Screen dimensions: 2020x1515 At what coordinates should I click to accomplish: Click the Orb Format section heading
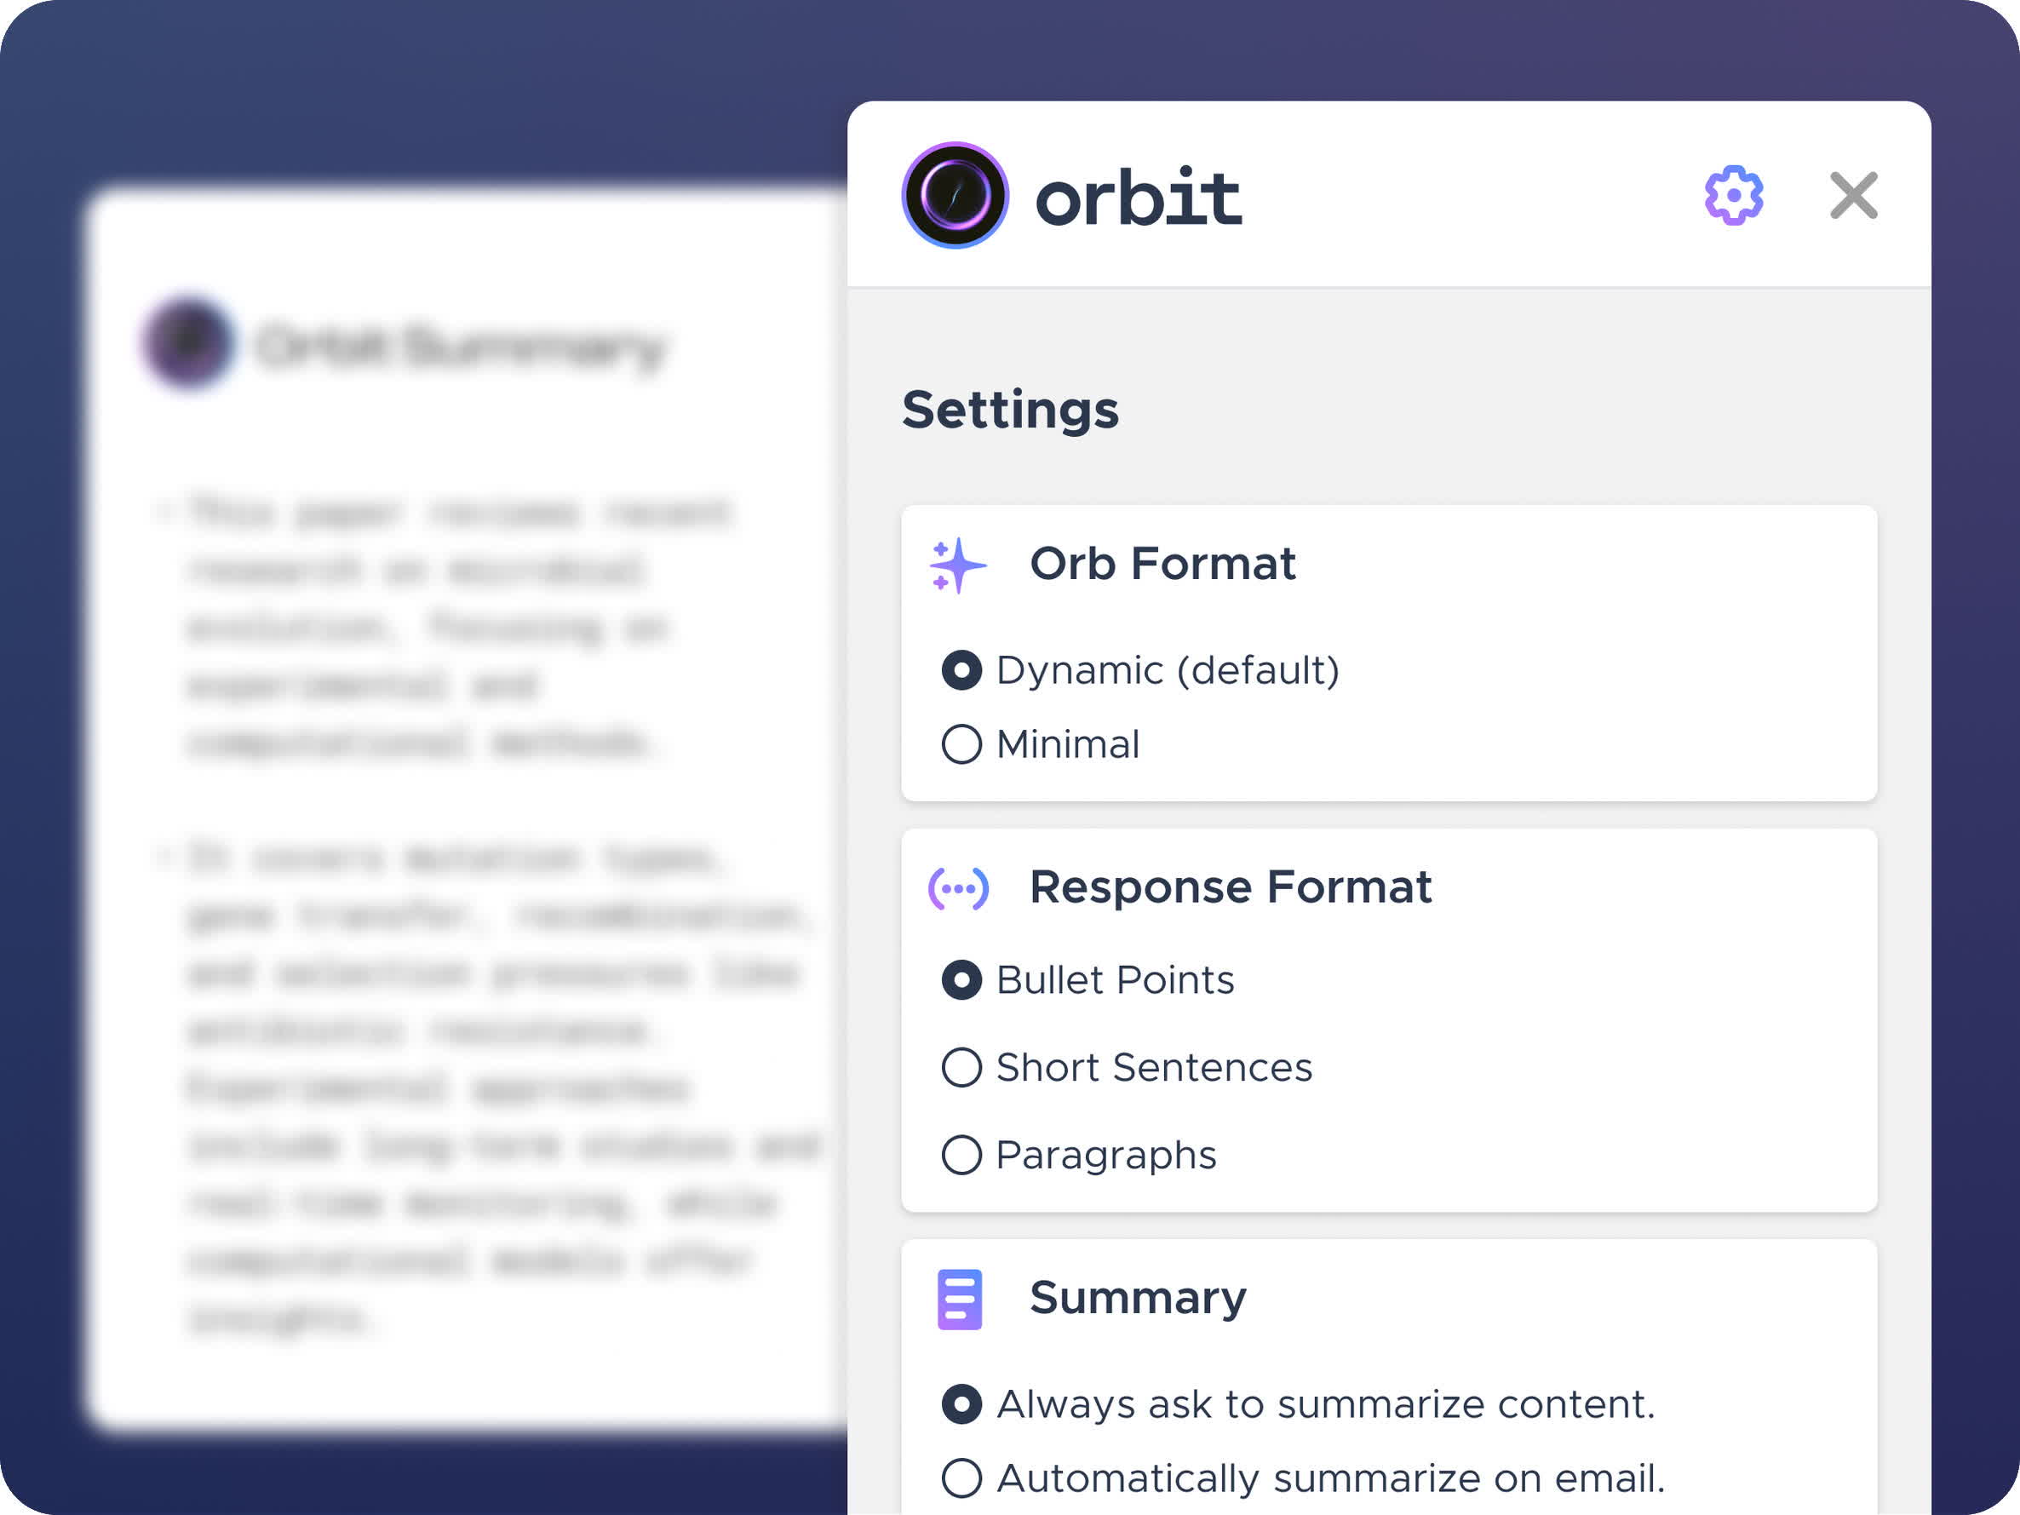click(x=1162, y=564)
